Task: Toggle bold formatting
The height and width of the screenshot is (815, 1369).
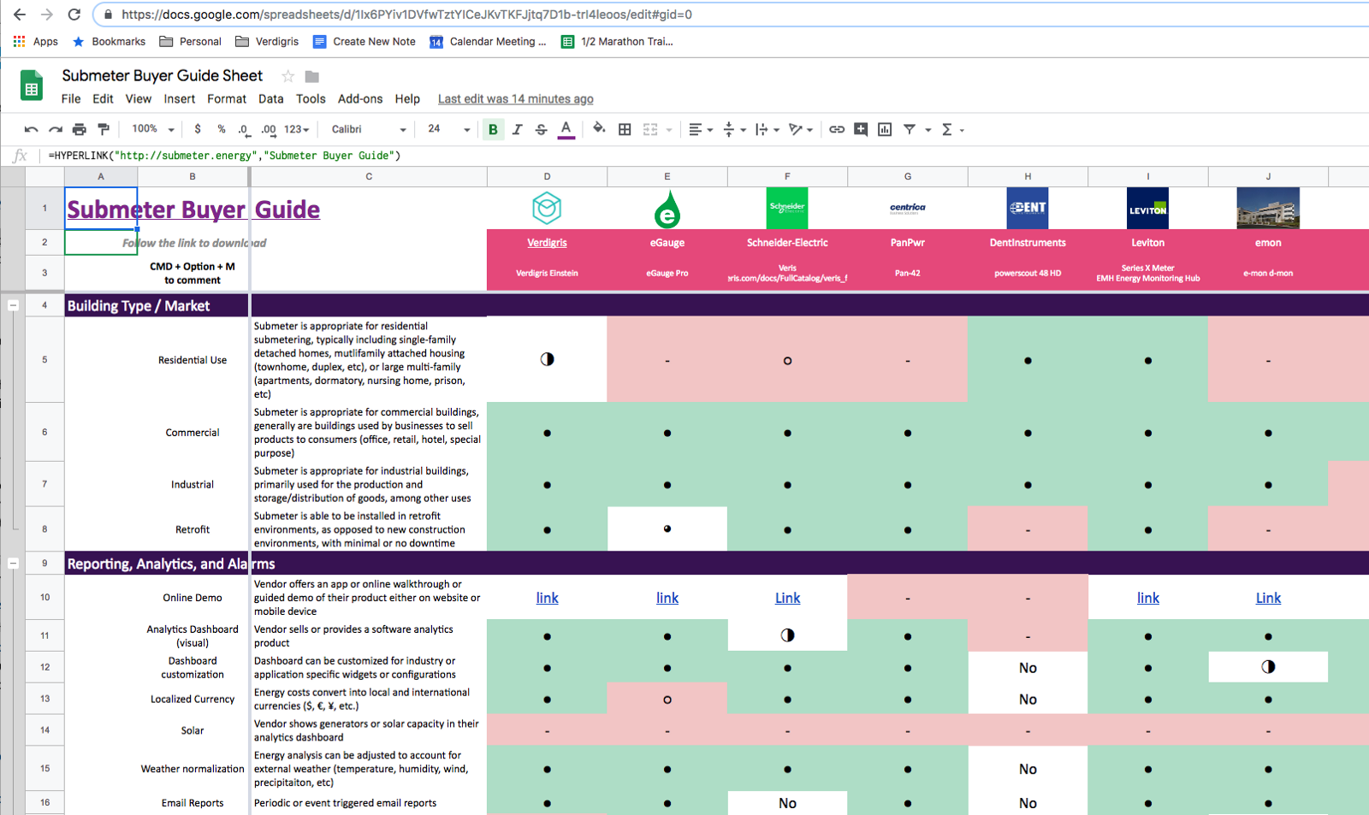Action: point(493,129)
